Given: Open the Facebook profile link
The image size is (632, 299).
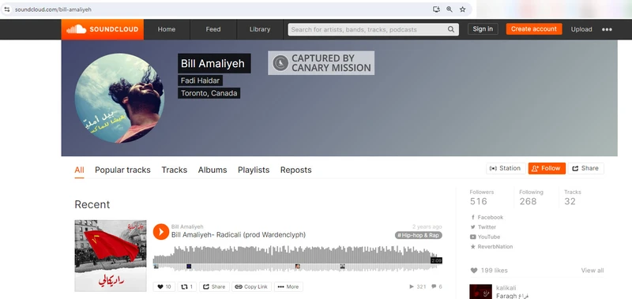Looking at the screenshot, I should pyautogui.click(x=487, y=217).
